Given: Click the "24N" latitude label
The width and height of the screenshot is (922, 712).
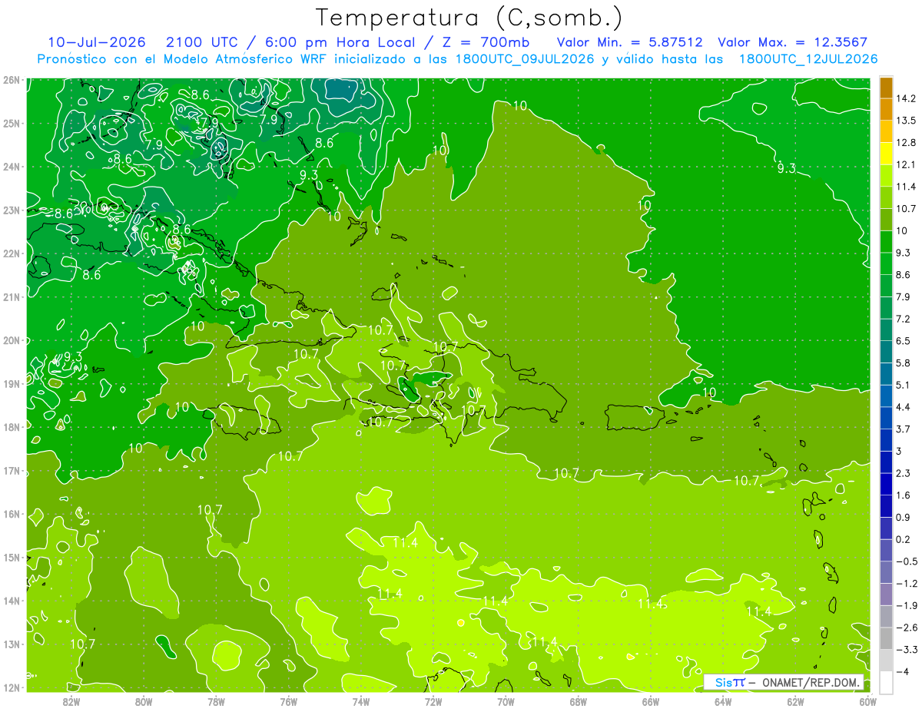Looking at the screenshot, I should [11, 167].
